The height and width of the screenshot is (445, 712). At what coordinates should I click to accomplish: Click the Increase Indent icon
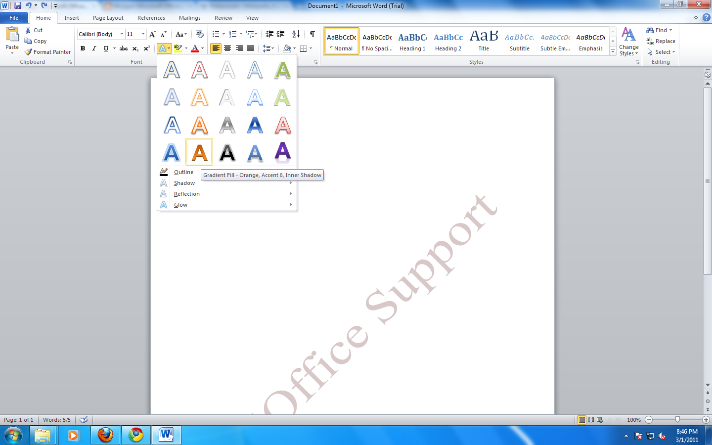coord(281,34)
